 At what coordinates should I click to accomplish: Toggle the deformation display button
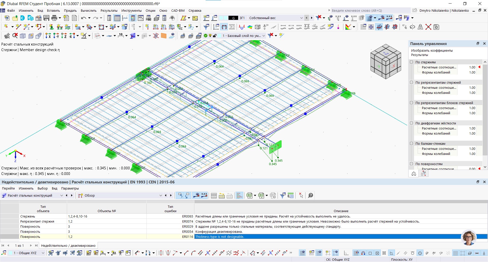224,27
